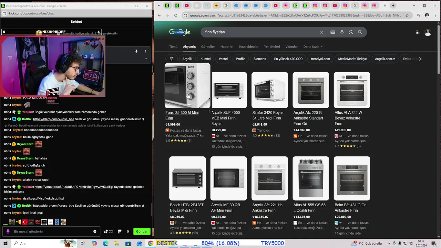Switch to the Tümü search tab

click(173, 46)
